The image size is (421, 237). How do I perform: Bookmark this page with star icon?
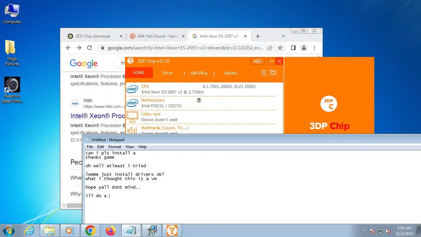point(280,48)
